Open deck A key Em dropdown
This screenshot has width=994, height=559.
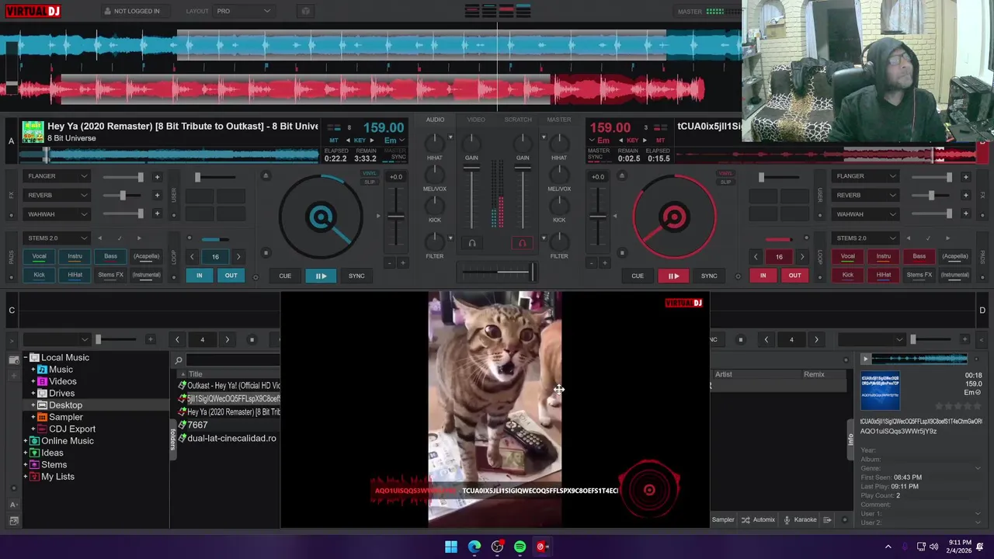tap(394, 141)
